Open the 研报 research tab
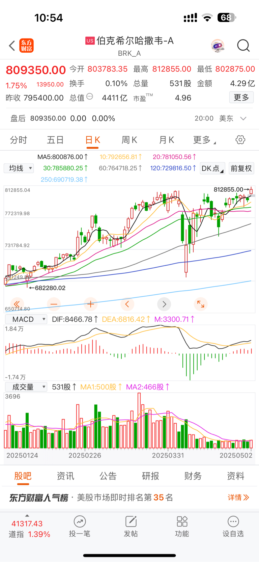Image resolution: width=259 pixels, height=562 pixels. (x=150, y=476)
